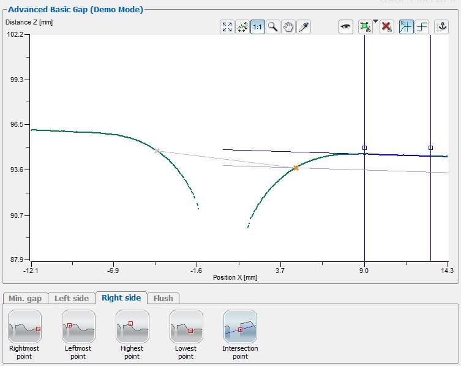The image size is (461, 366).
Task: Click the '93.6' Z-axis value
Action: [x=16, y=170]
